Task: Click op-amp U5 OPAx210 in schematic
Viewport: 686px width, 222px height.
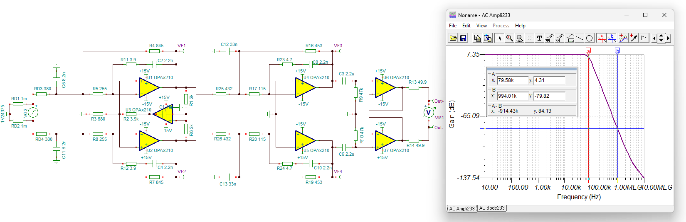Action: (x=306, y=140)
